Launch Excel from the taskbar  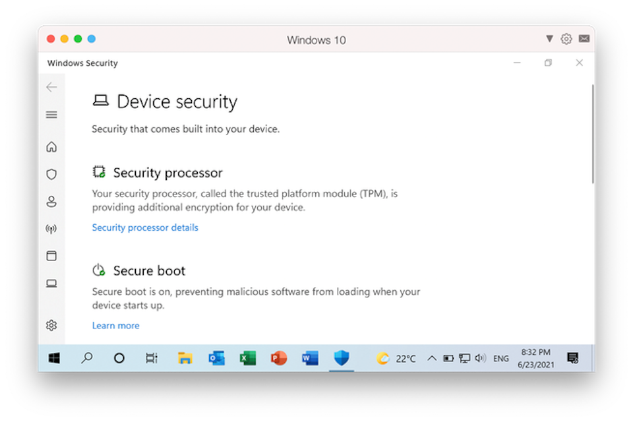[x=247, y=359]
